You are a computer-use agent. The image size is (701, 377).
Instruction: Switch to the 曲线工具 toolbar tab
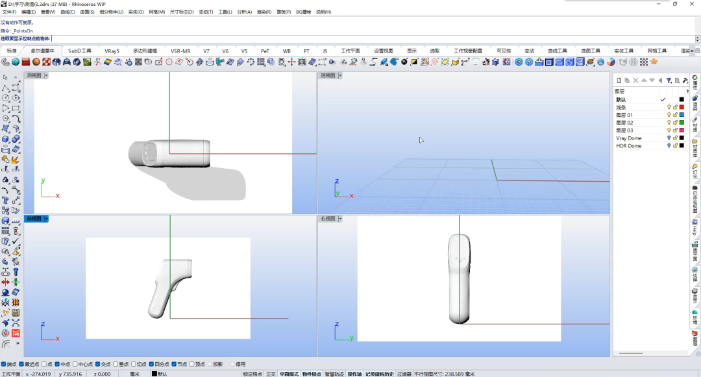pos(557,51)
